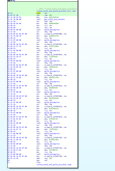
Task: Click the C3 opcode byte
Action: pos(8,163)
